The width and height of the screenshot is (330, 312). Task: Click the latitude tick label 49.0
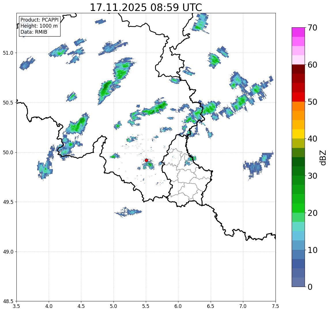pyautogui.click(x=8, y=252)
